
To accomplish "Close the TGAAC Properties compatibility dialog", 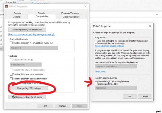I will point(86,6).
